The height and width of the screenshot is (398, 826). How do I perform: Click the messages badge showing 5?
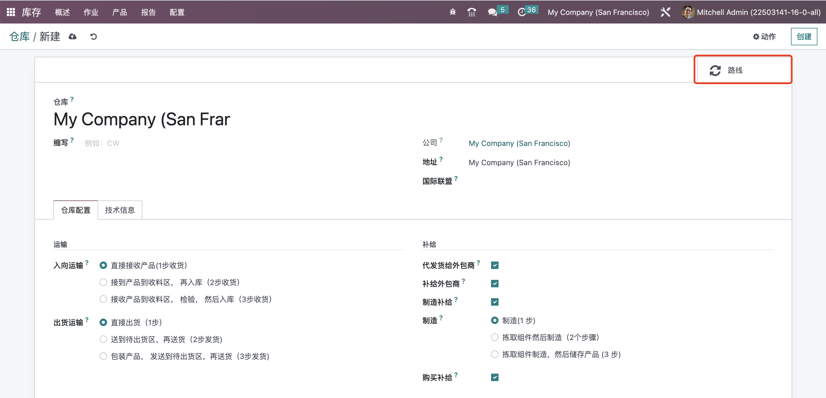[x=503, y=10]
